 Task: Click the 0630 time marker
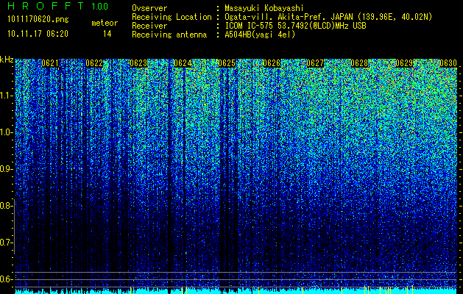(x=448, y=63)
